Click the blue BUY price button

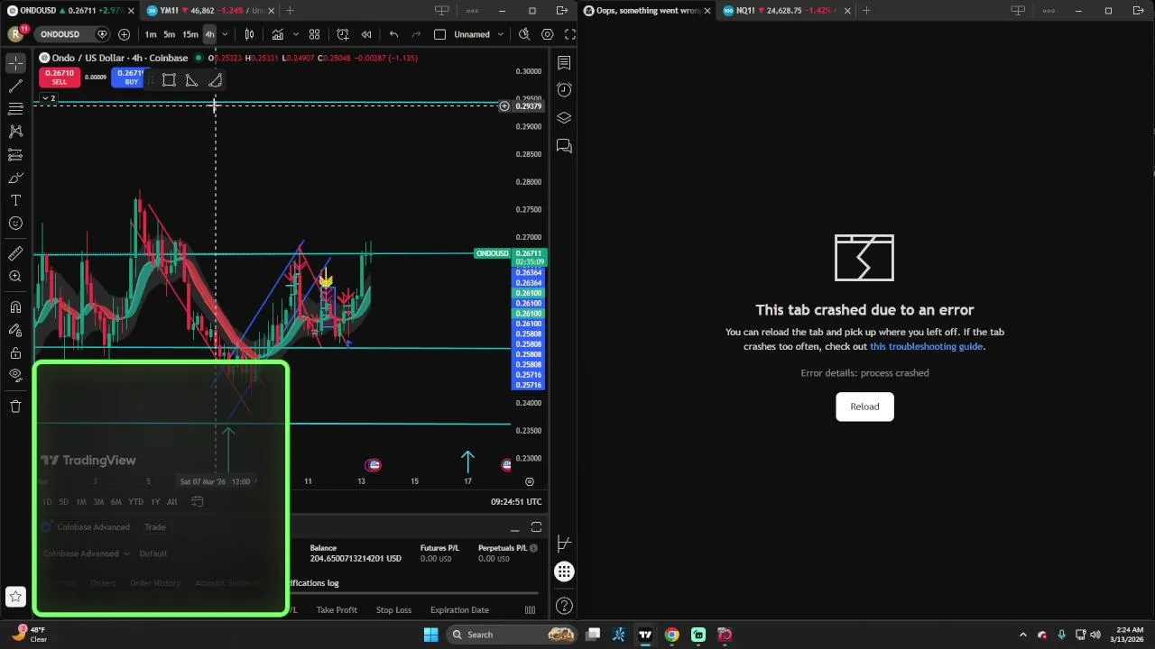(x=127, y=77)
